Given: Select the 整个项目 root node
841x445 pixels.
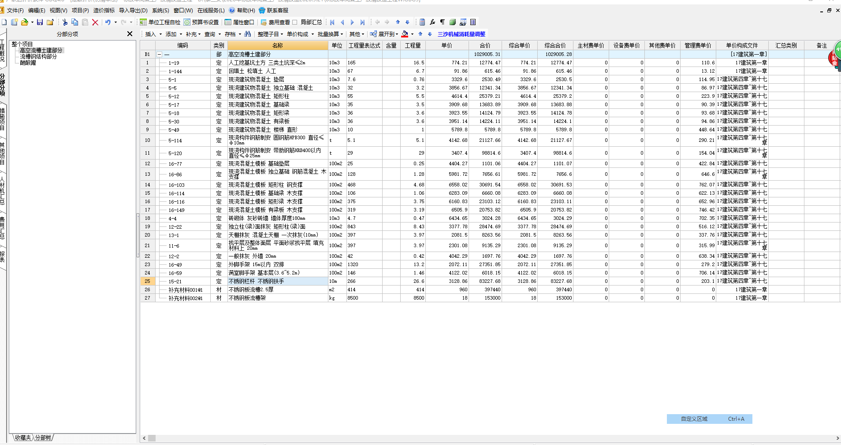Looking at the screenshot, I should click(22, 44).
